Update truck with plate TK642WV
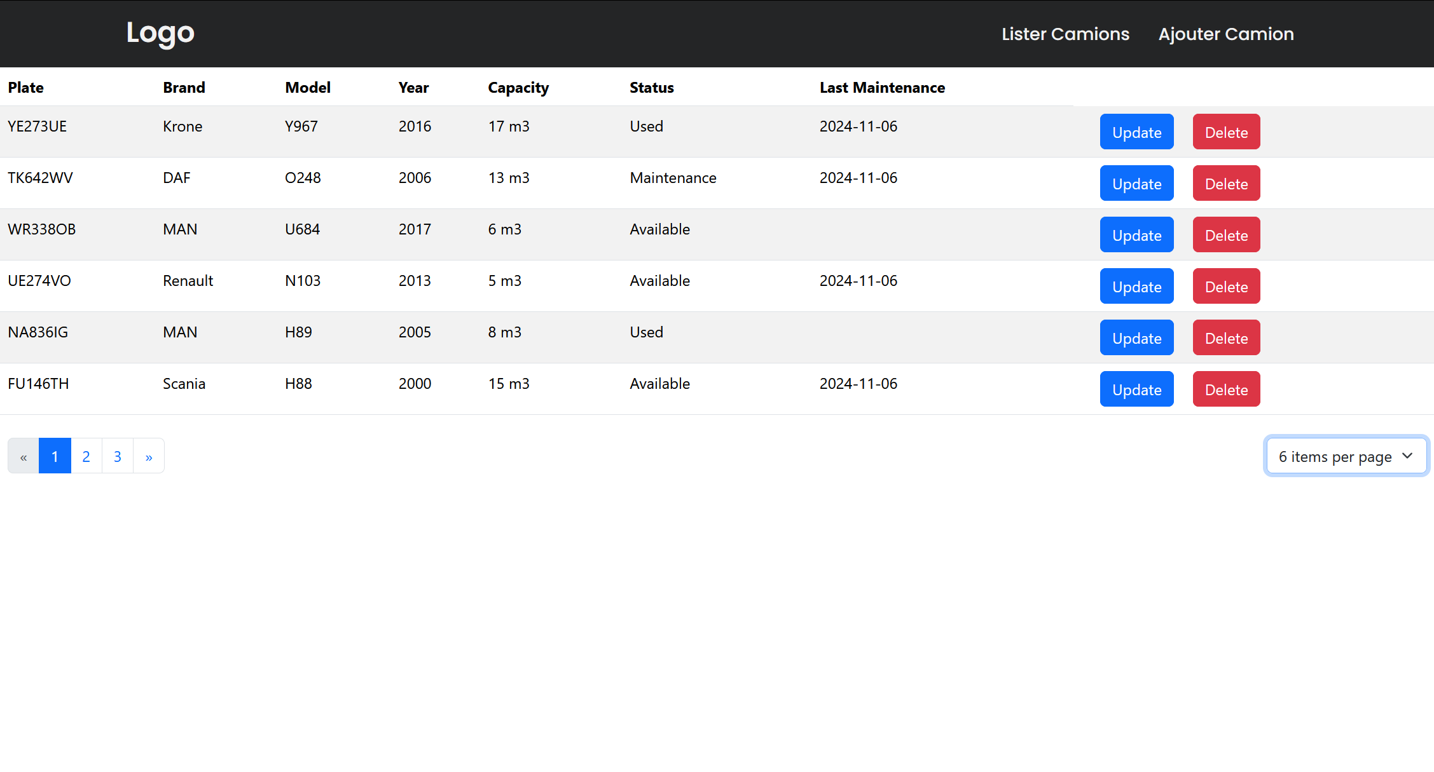The width and height of the screenshot is (1434, 772). 1136,184
